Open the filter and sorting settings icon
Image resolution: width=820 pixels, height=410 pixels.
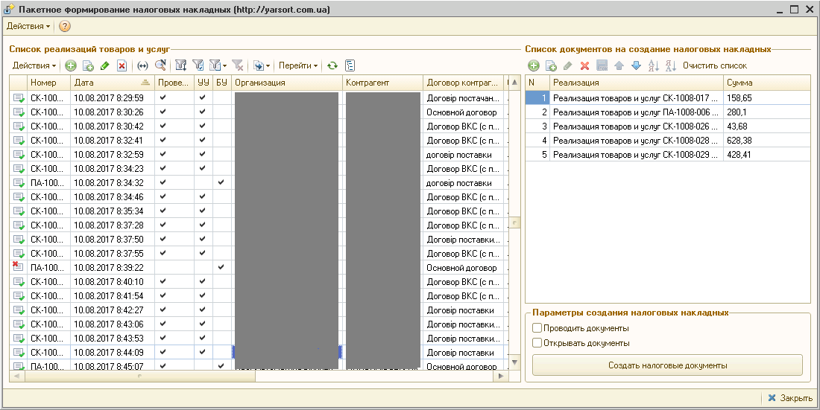181,65
